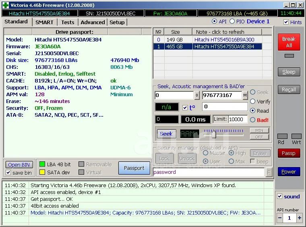Click log entry 48bit access enabled
The width and height of the screenshot is (306, 227).
pos(55,206)
